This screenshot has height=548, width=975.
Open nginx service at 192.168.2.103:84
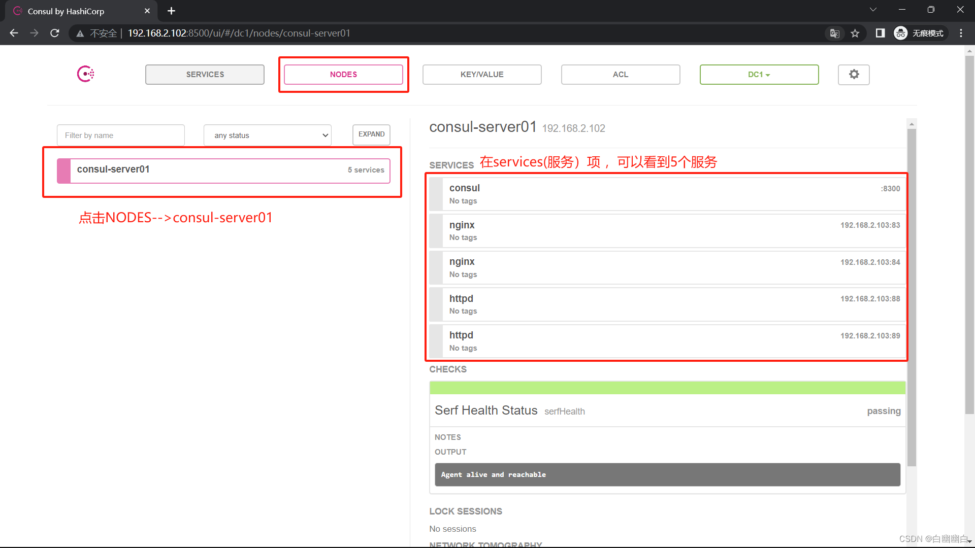tap(667, 267)
